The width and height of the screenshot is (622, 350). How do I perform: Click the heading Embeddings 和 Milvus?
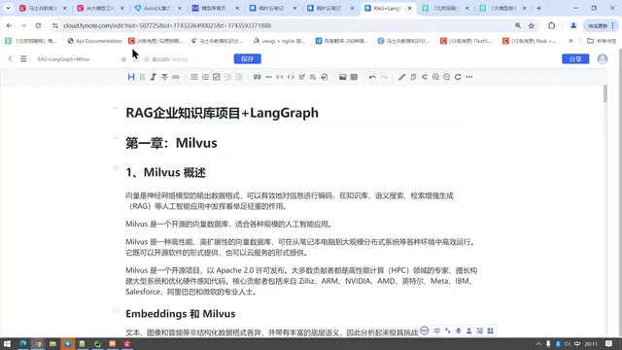pos(181,313)
